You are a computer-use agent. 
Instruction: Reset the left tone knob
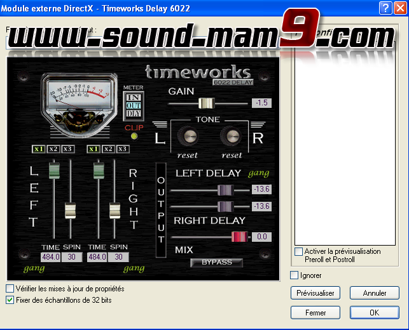[187, 155]
